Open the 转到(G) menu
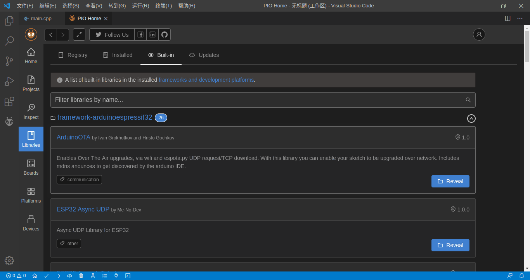530x280 pixels. point(117,6)
